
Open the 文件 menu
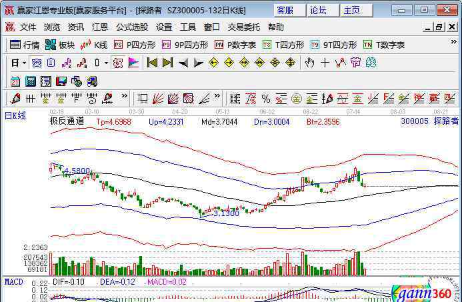pos(28,27)
